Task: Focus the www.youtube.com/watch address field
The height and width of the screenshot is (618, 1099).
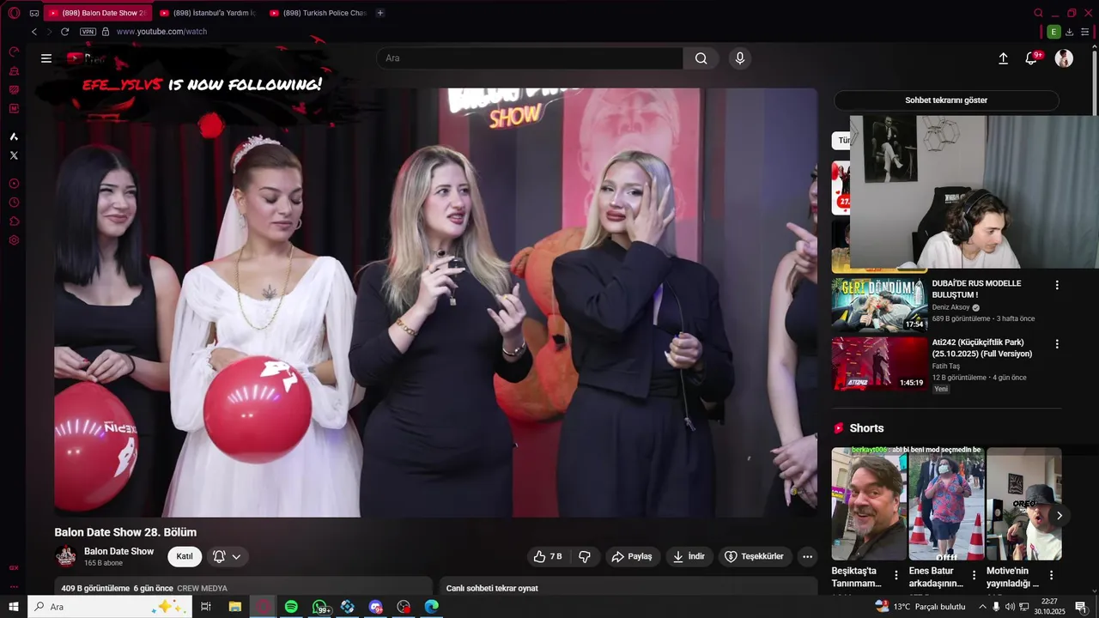Action: pyautogui.click(x=161, y=32)
